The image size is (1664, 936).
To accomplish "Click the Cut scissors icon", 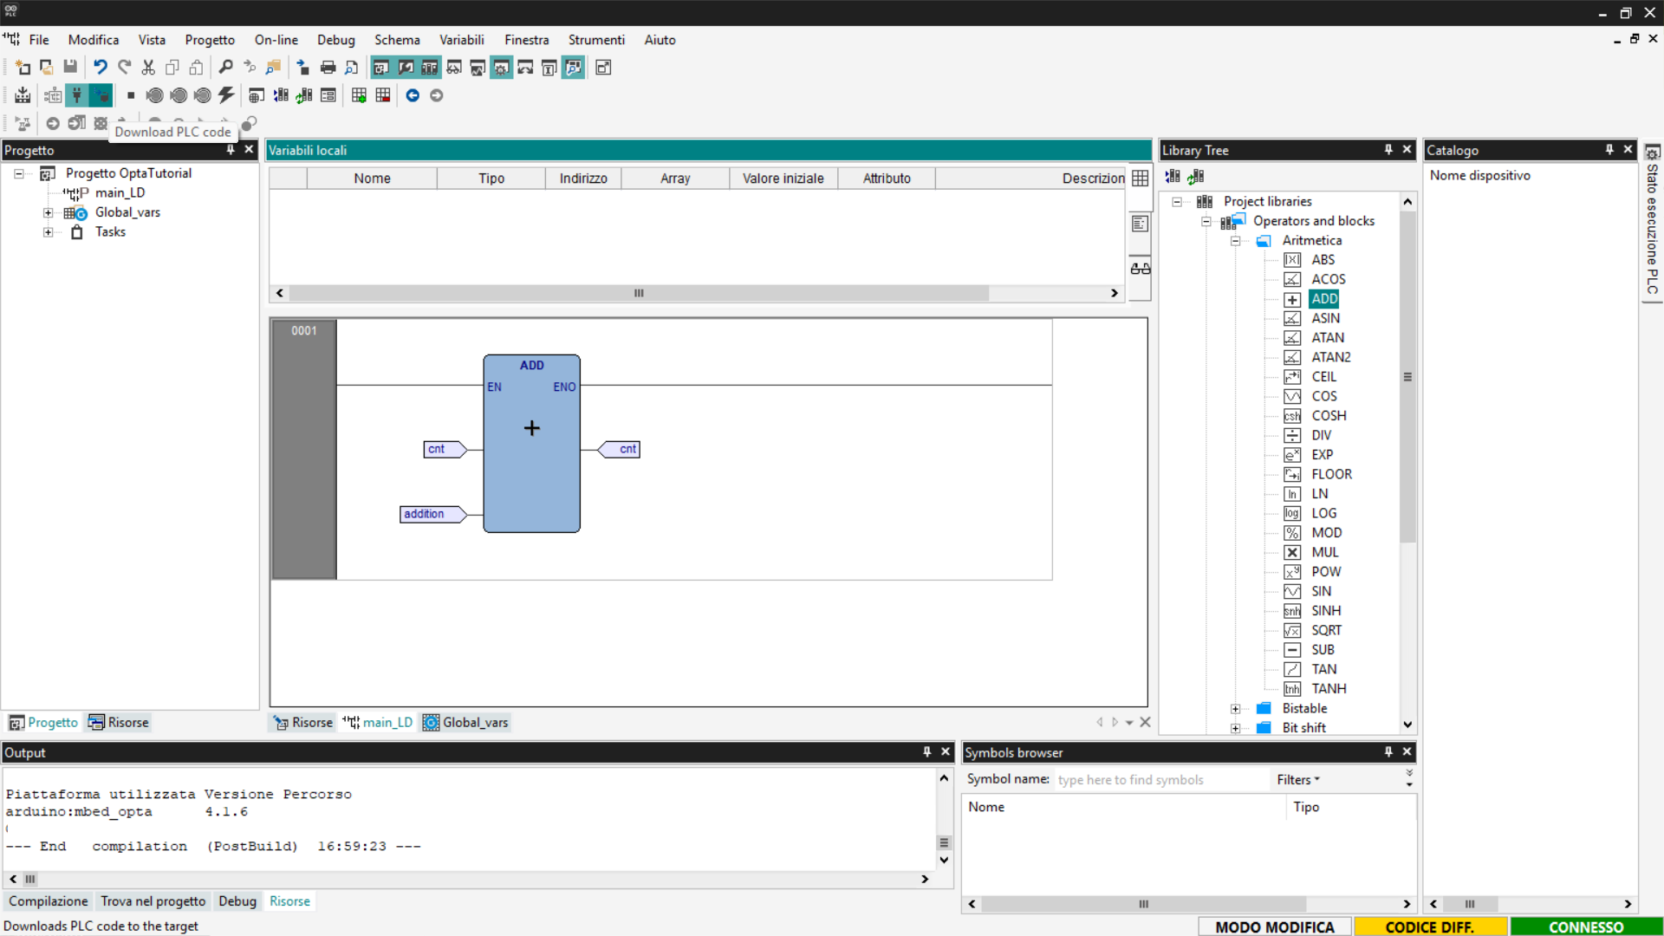I will click(x=148, y=68).
